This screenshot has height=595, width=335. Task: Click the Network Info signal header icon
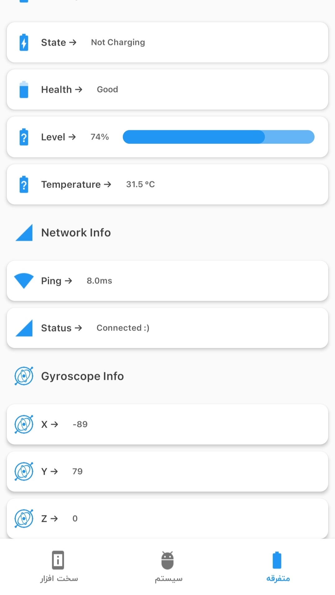point(24,233)
